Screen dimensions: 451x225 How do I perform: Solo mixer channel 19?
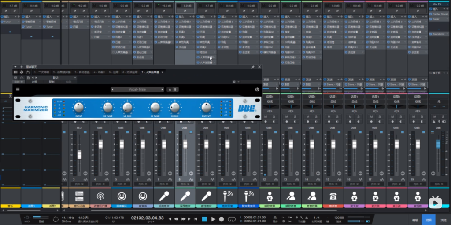point(422,116)
